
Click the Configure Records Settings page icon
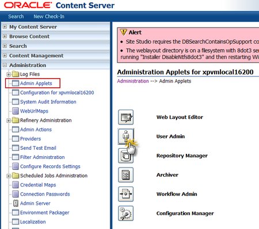pos(16,166)
